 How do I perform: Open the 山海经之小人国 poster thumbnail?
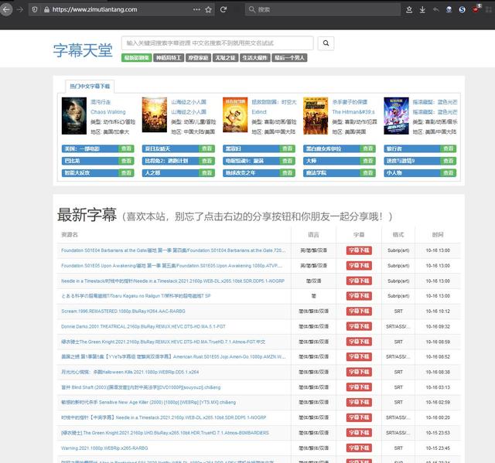(155, 115)
